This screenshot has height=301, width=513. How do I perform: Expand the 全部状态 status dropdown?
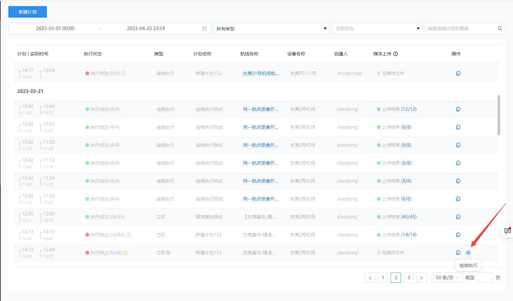point(377,28)
